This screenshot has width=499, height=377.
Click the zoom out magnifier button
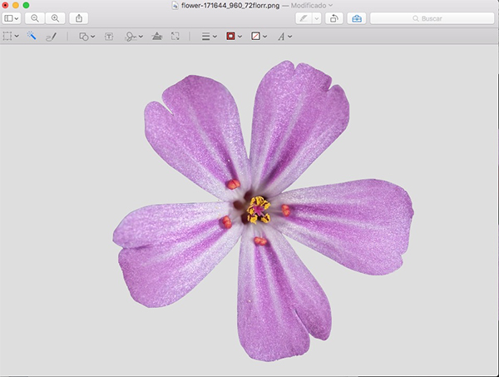coord(35,17)
